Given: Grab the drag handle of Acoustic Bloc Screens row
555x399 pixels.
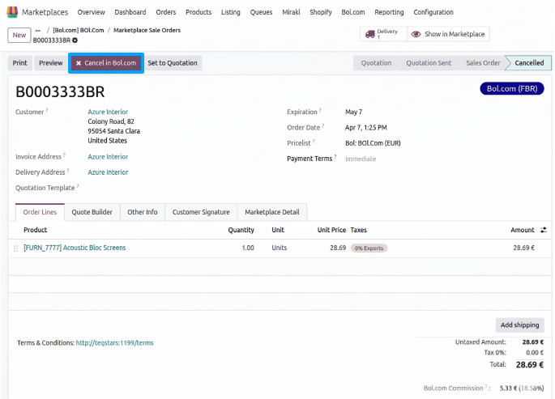Looking at the screenshot, I should point(15,248).
